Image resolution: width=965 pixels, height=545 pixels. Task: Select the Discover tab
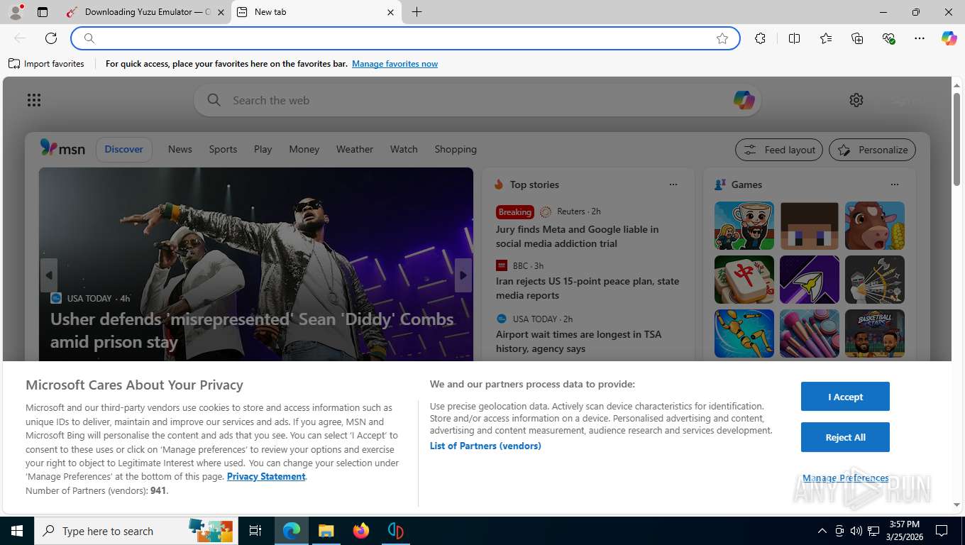(x=124, y=149)
